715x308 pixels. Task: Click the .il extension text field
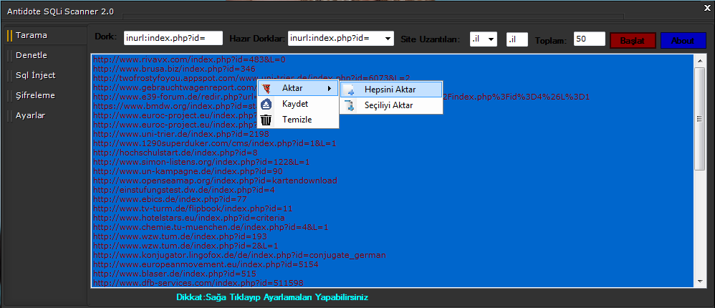click(x=517, y=39)
